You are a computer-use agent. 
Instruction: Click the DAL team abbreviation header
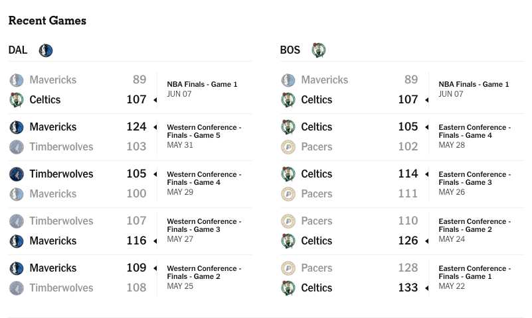tap(18, 50)
